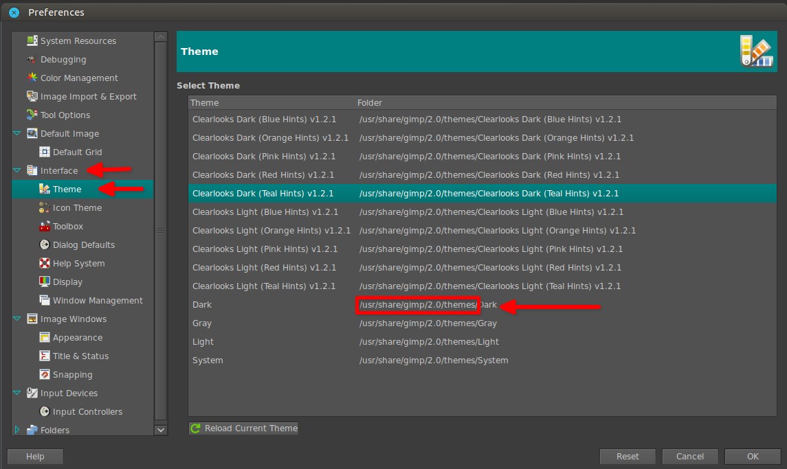
Task: Select Clearlooks Dark (Orange Hints) v1.2.1 theme
Action: [483, 138]
